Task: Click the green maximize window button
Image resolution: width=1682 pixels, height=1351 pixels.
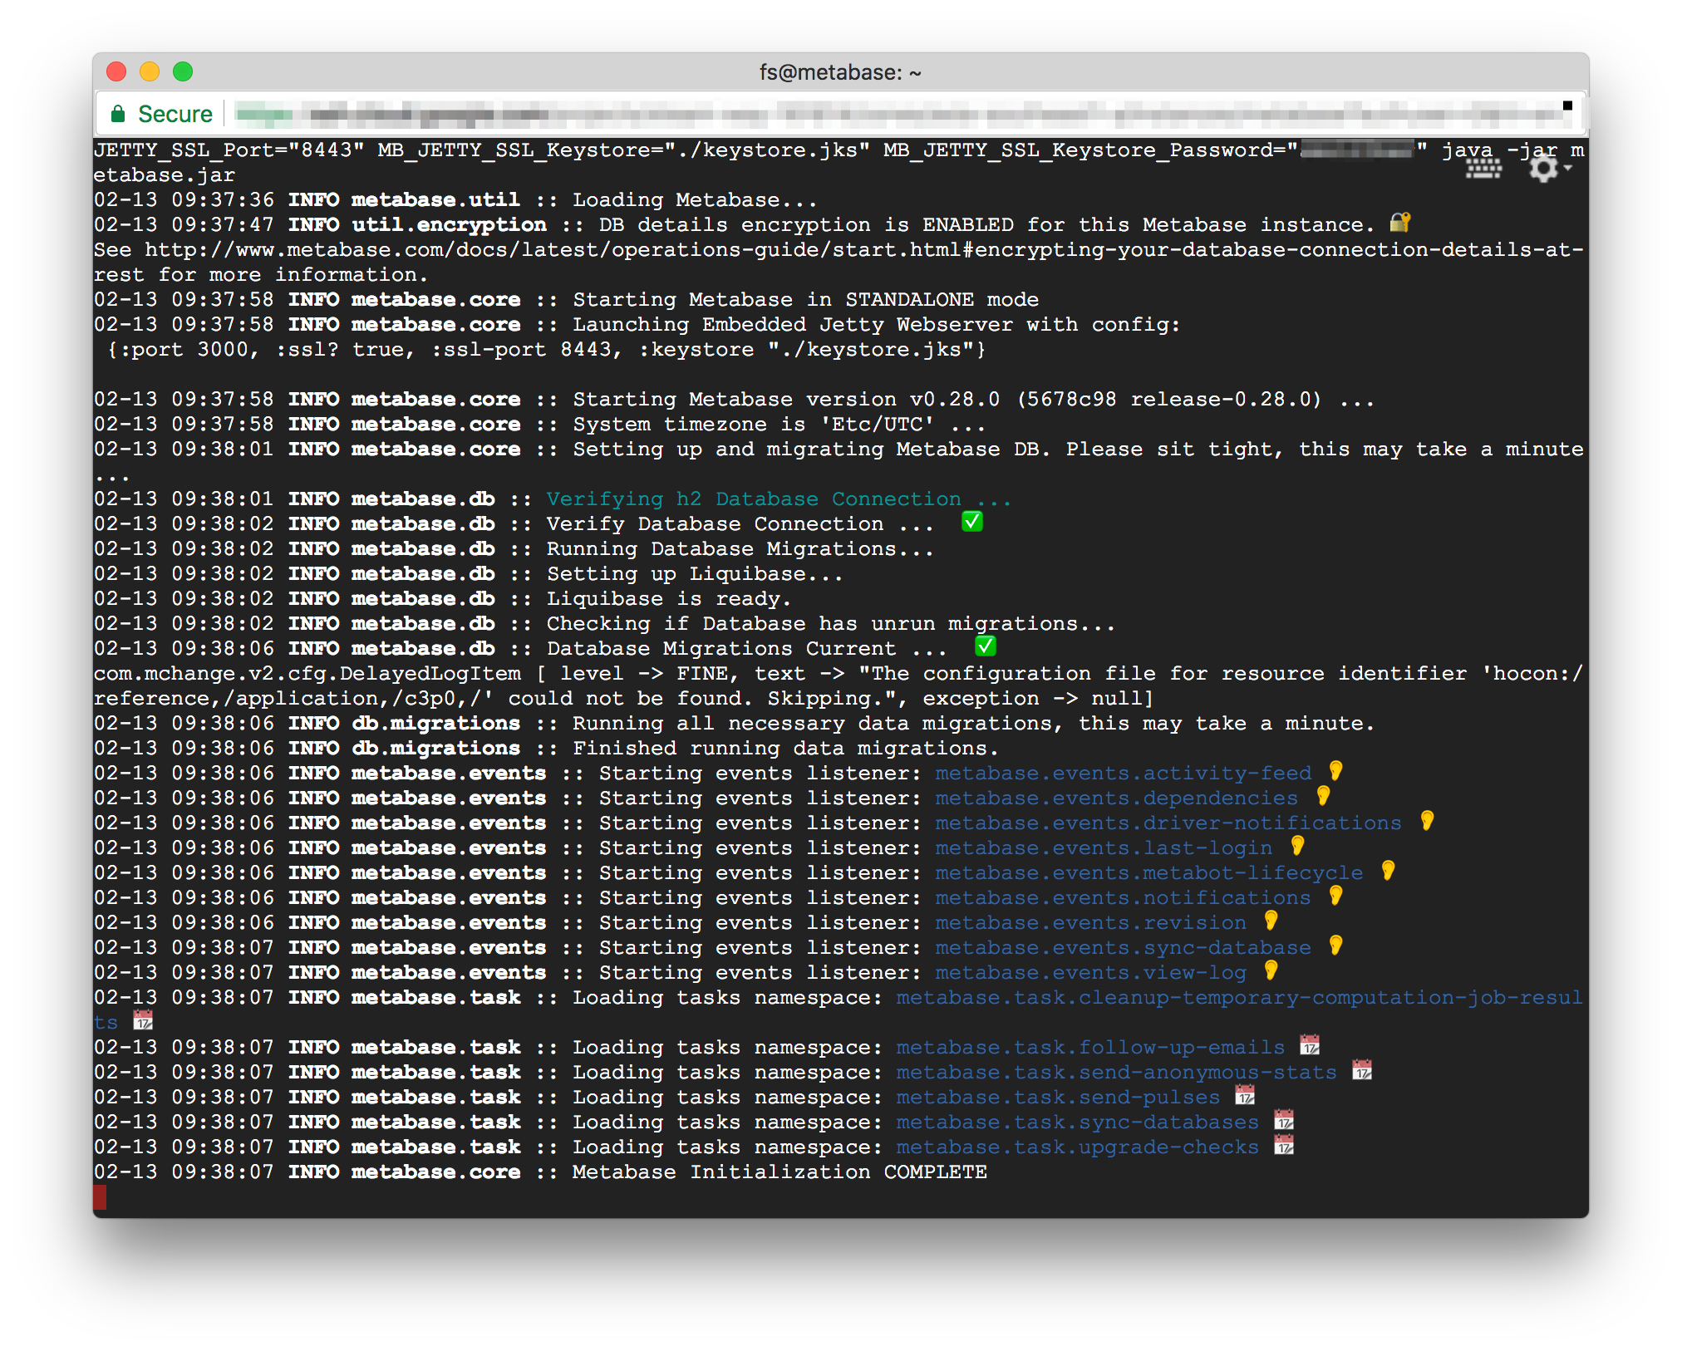Action: pos(183,72)
